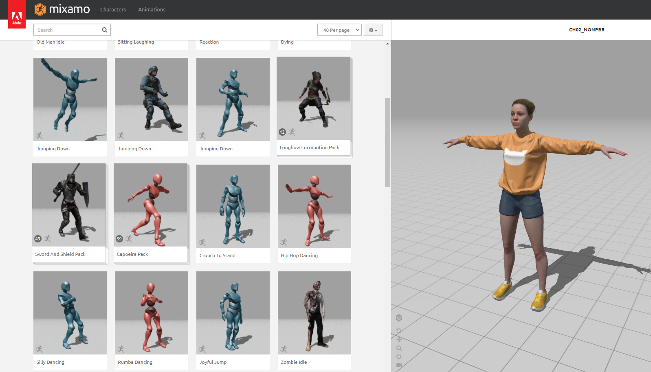651x372 pixels.
Task: Click the 39 count badge on the Capoeira Pack
Action: pyautogui.click(x=119, y=239)
